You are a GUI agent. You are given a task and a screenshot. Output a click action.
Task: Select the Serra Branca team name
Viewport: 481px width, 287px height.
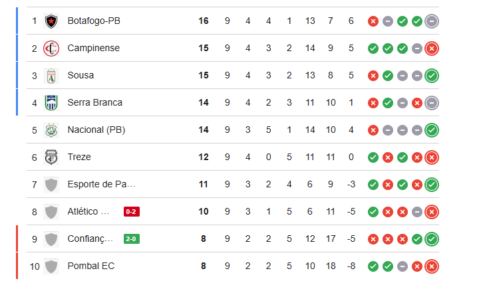coord(94,103)
